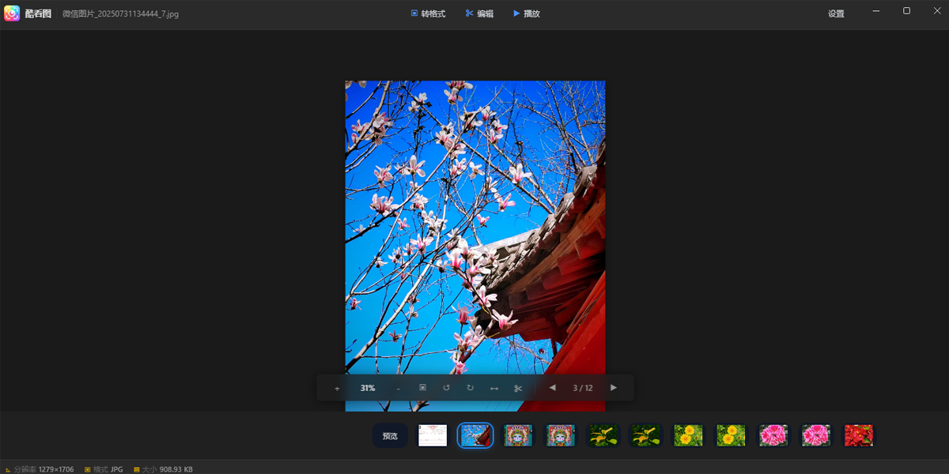Screen dimensions: 949x474
Task: Click the 分辨率 1279×1706 status entry
Action: point(40,469)
